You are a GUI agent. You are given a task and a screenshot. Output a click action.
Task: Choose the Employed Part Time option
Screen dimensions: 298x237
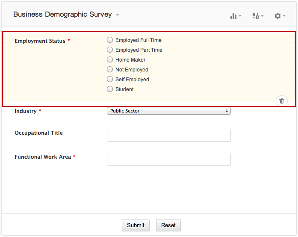click(x=110, y=50)
